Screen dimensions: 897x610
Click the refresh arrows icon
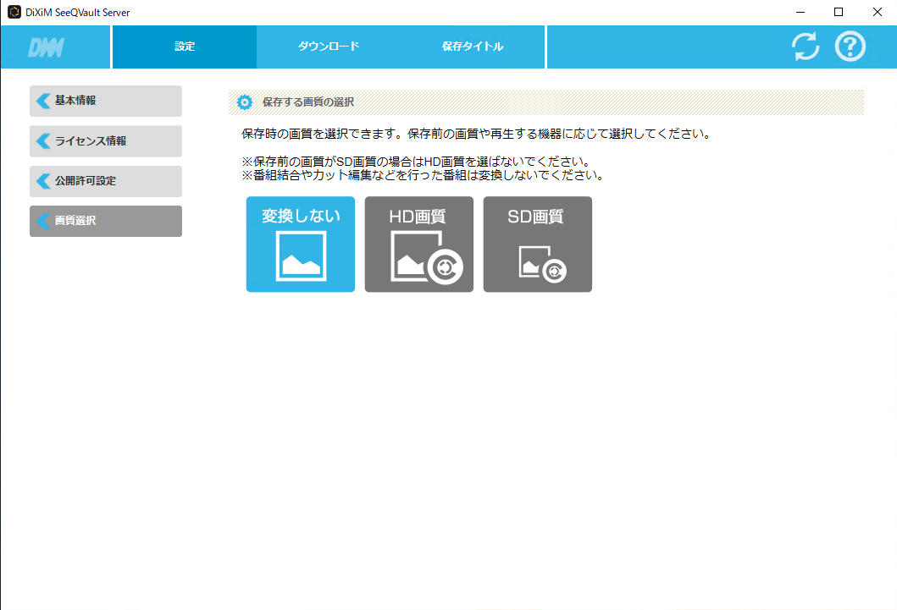point(806,47)
